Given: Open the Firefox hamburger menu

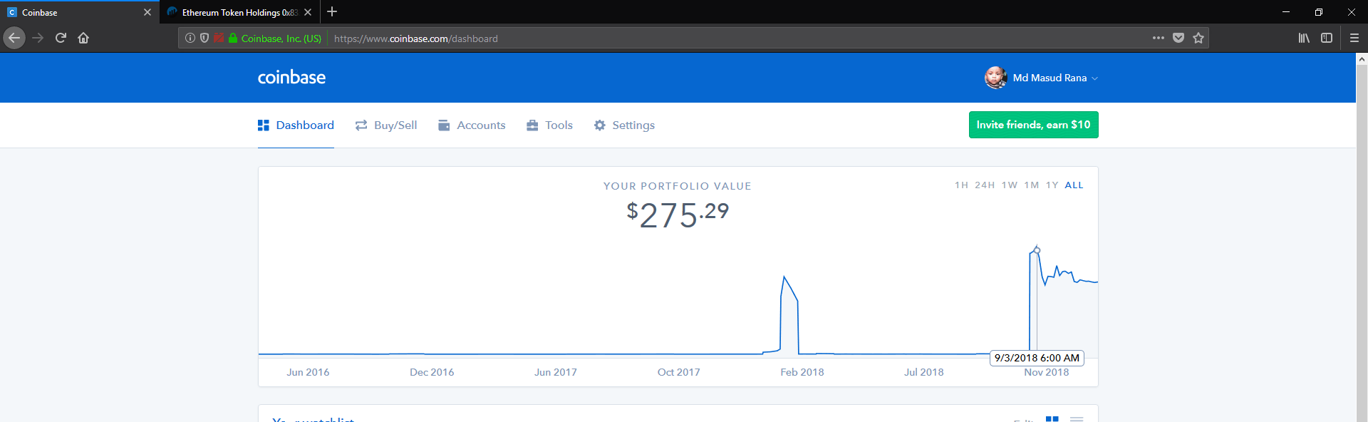Looking at the screenshot, I should click(1354, 38).
